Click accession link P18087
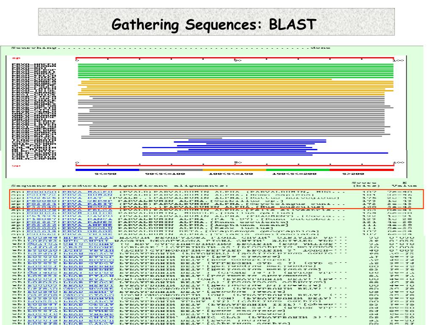The image size is (433, 325). 41,219
